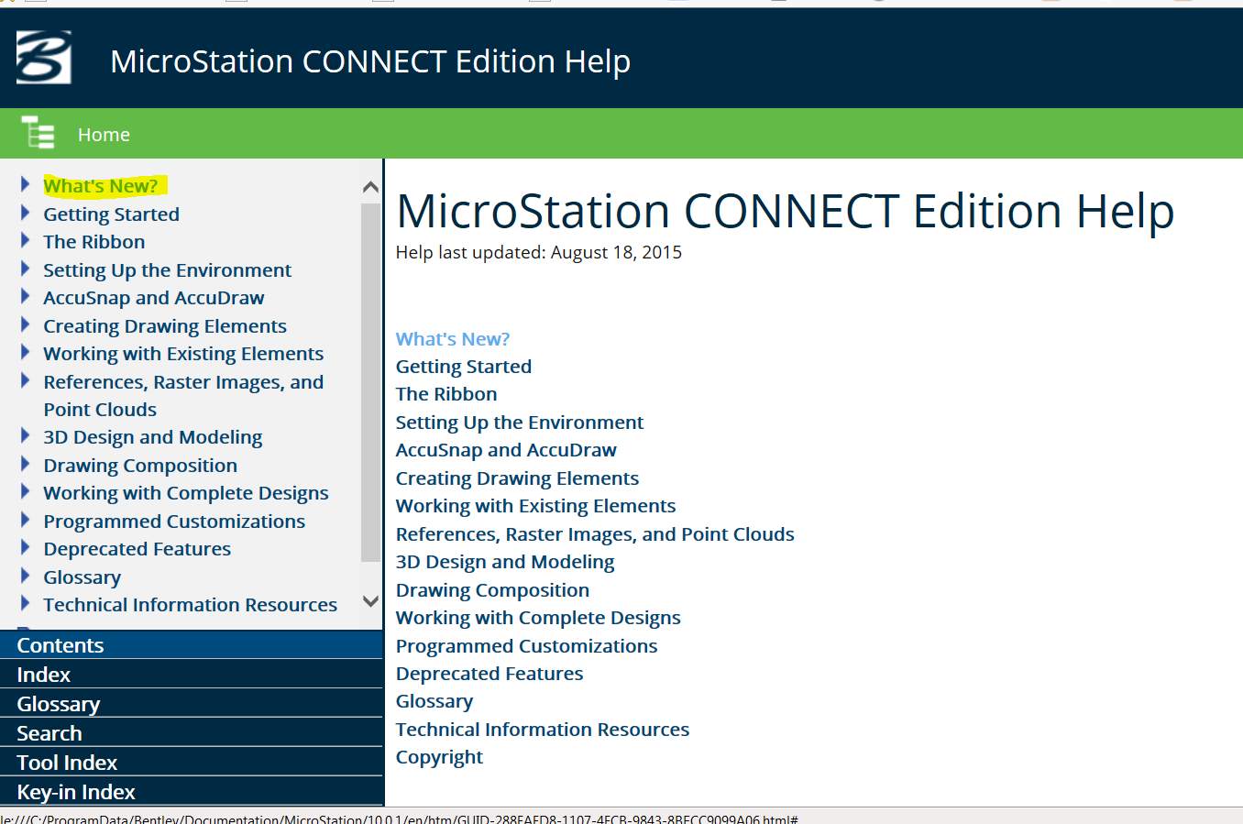
Task: Open Creating Drawing Elements in sidebar tree
Action: (165, 326)
